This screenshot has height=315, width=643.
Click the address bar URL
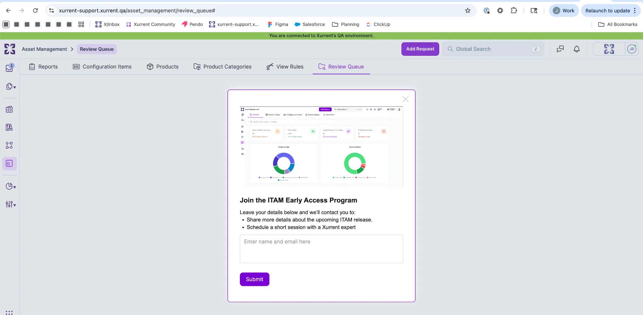point(137,11)
